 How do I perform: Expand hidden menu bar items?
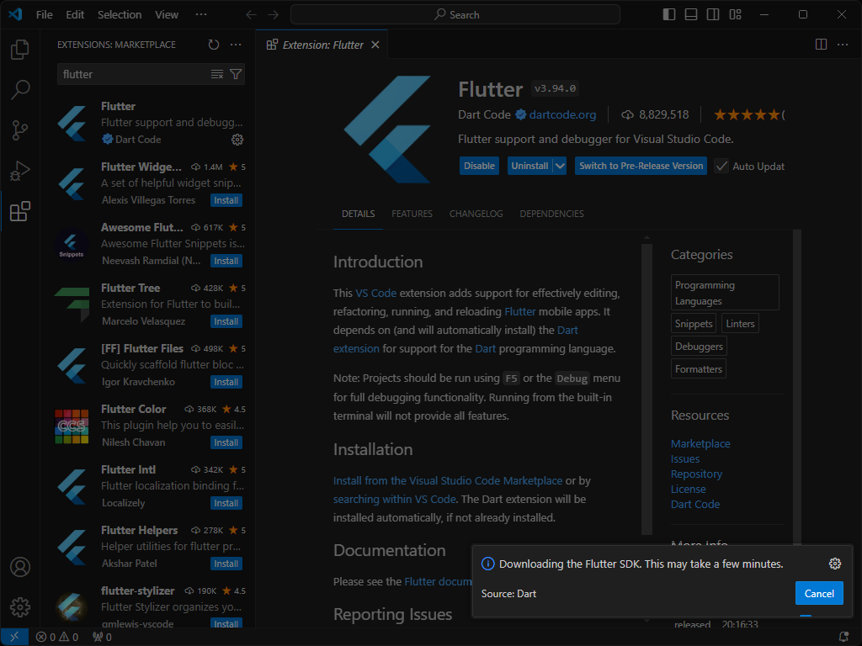[x=201, y=15]
